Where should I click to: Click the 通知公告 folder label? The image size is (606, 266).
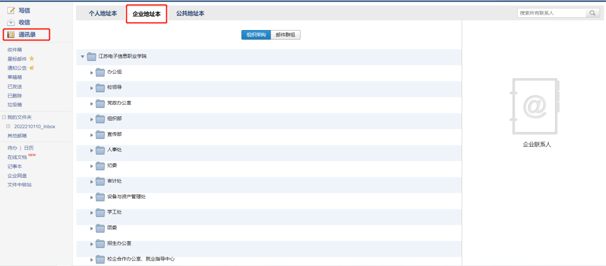point(17,68)
